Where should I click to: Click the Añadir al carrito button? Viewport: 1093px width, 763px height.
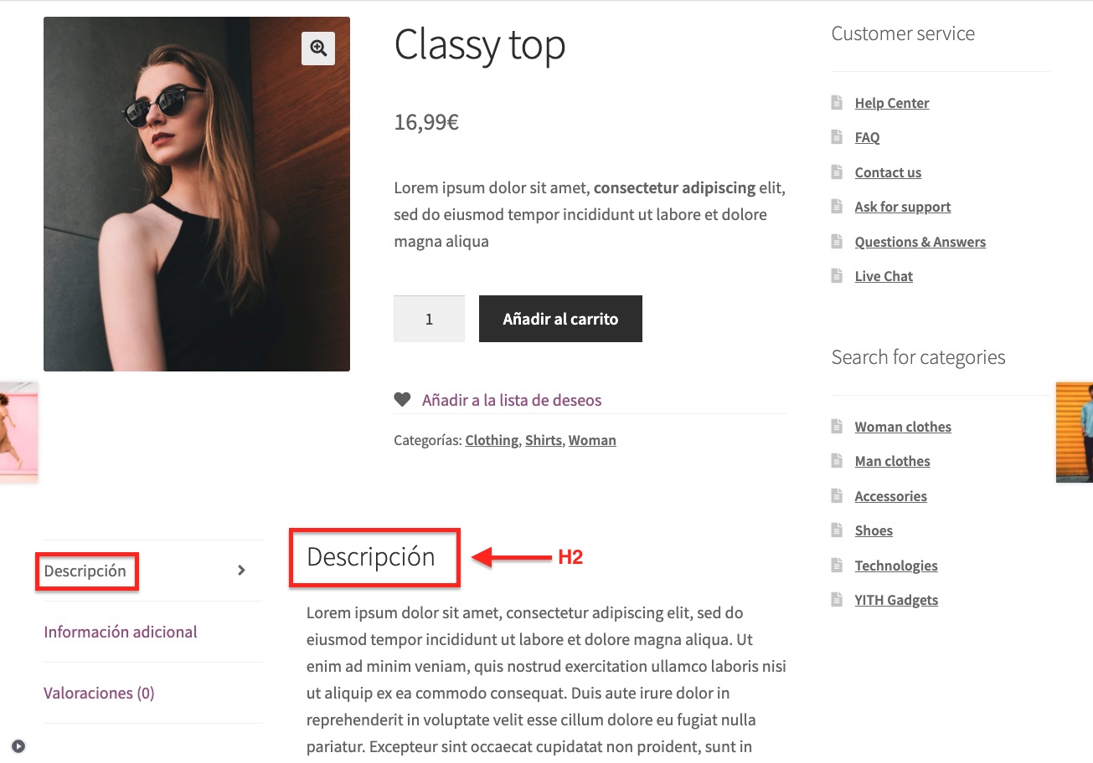coord(560,319)
